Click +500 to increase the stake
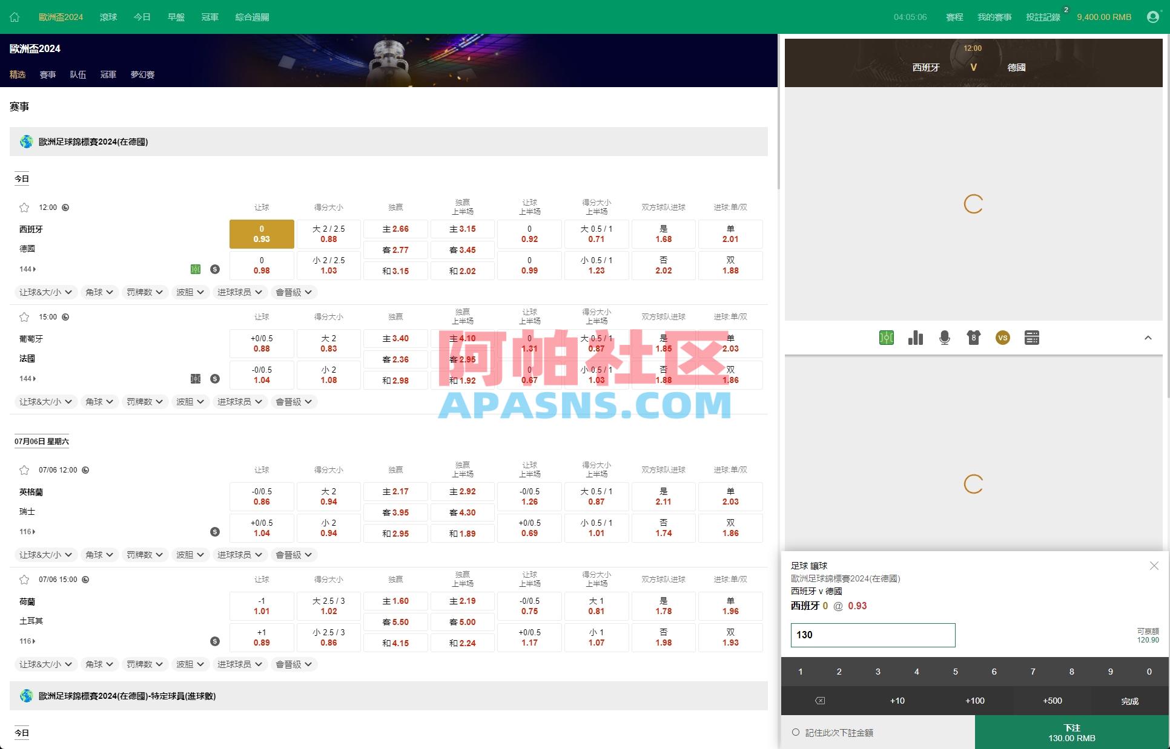The image size is (1170, 749). coord(1052,701)
